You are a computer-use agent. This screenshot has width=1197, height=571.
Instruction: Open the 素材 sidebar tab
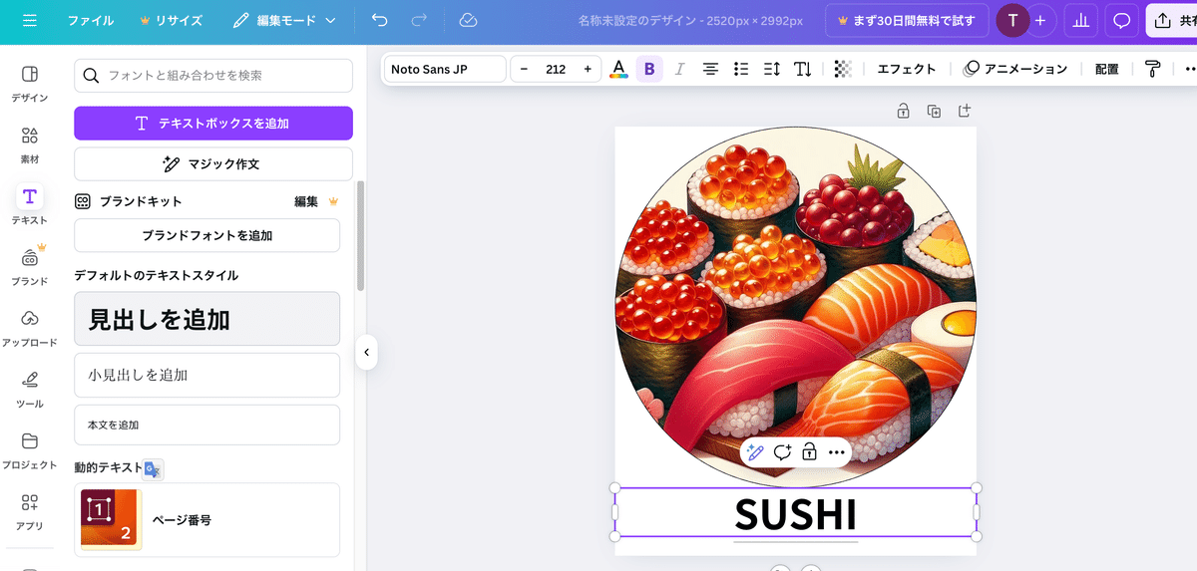pos(30,145)
